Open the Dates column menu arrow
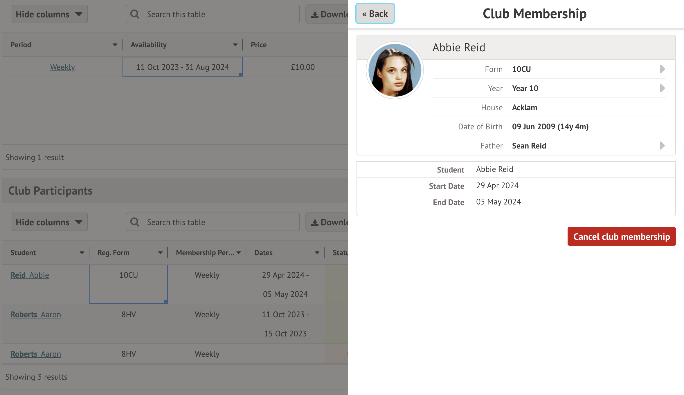The width and height of the screenshot is (684, 395). (317, 253)
